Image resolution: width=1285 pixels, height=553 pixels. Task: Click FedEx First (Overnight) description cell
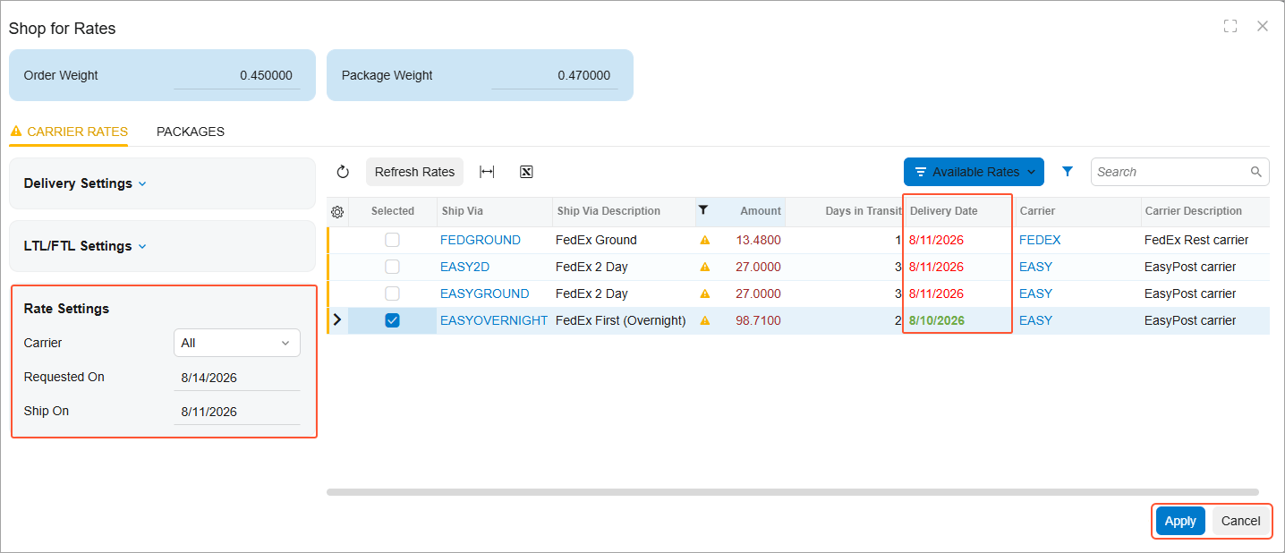(x=621, y=320)
